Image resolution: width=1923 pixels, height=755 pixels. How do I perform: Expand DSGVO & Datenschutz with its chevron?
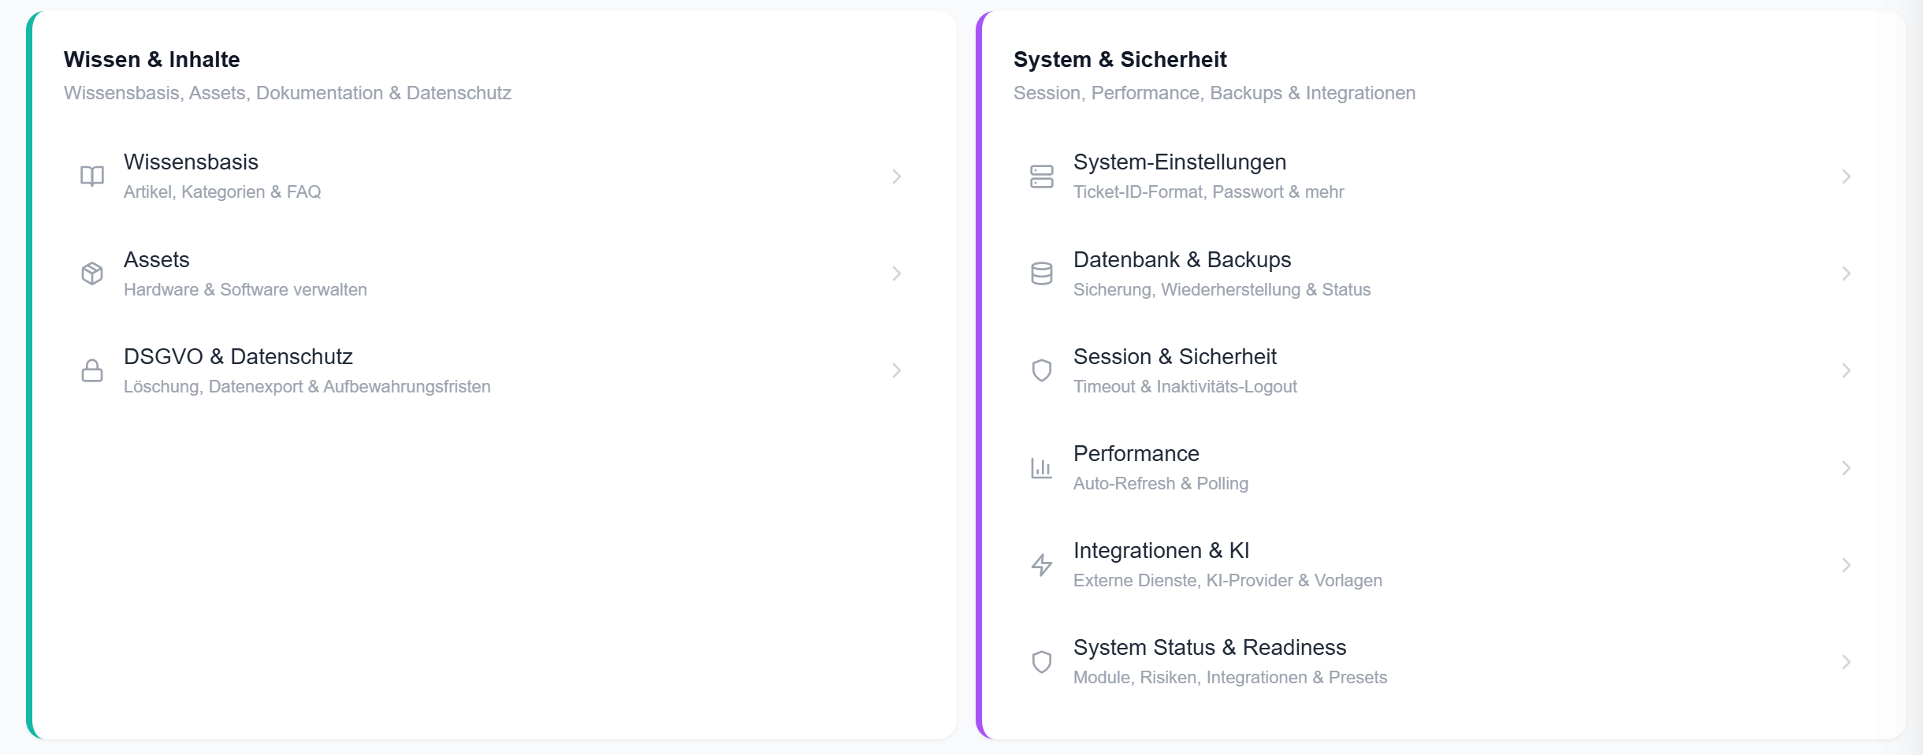(896, 370)
